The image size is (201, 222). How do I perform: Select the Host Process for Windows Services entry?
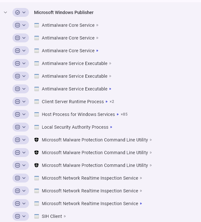[78, 114]
